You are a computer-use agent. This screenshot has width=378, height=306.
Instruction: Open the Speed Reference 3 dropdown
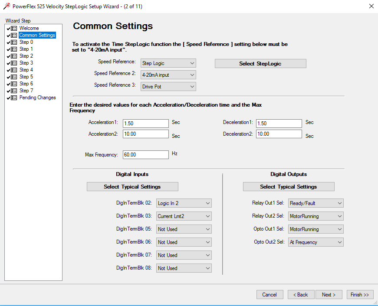(x=168, y=87)
